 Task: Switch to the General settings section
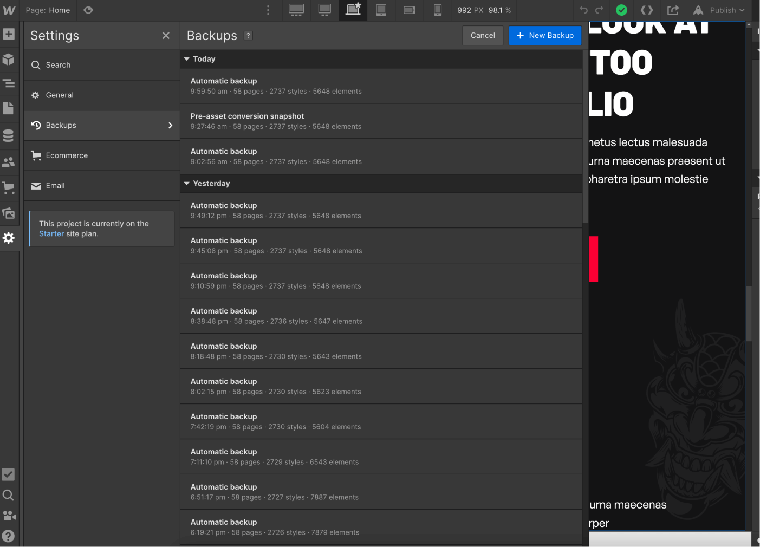pos(60,95)
